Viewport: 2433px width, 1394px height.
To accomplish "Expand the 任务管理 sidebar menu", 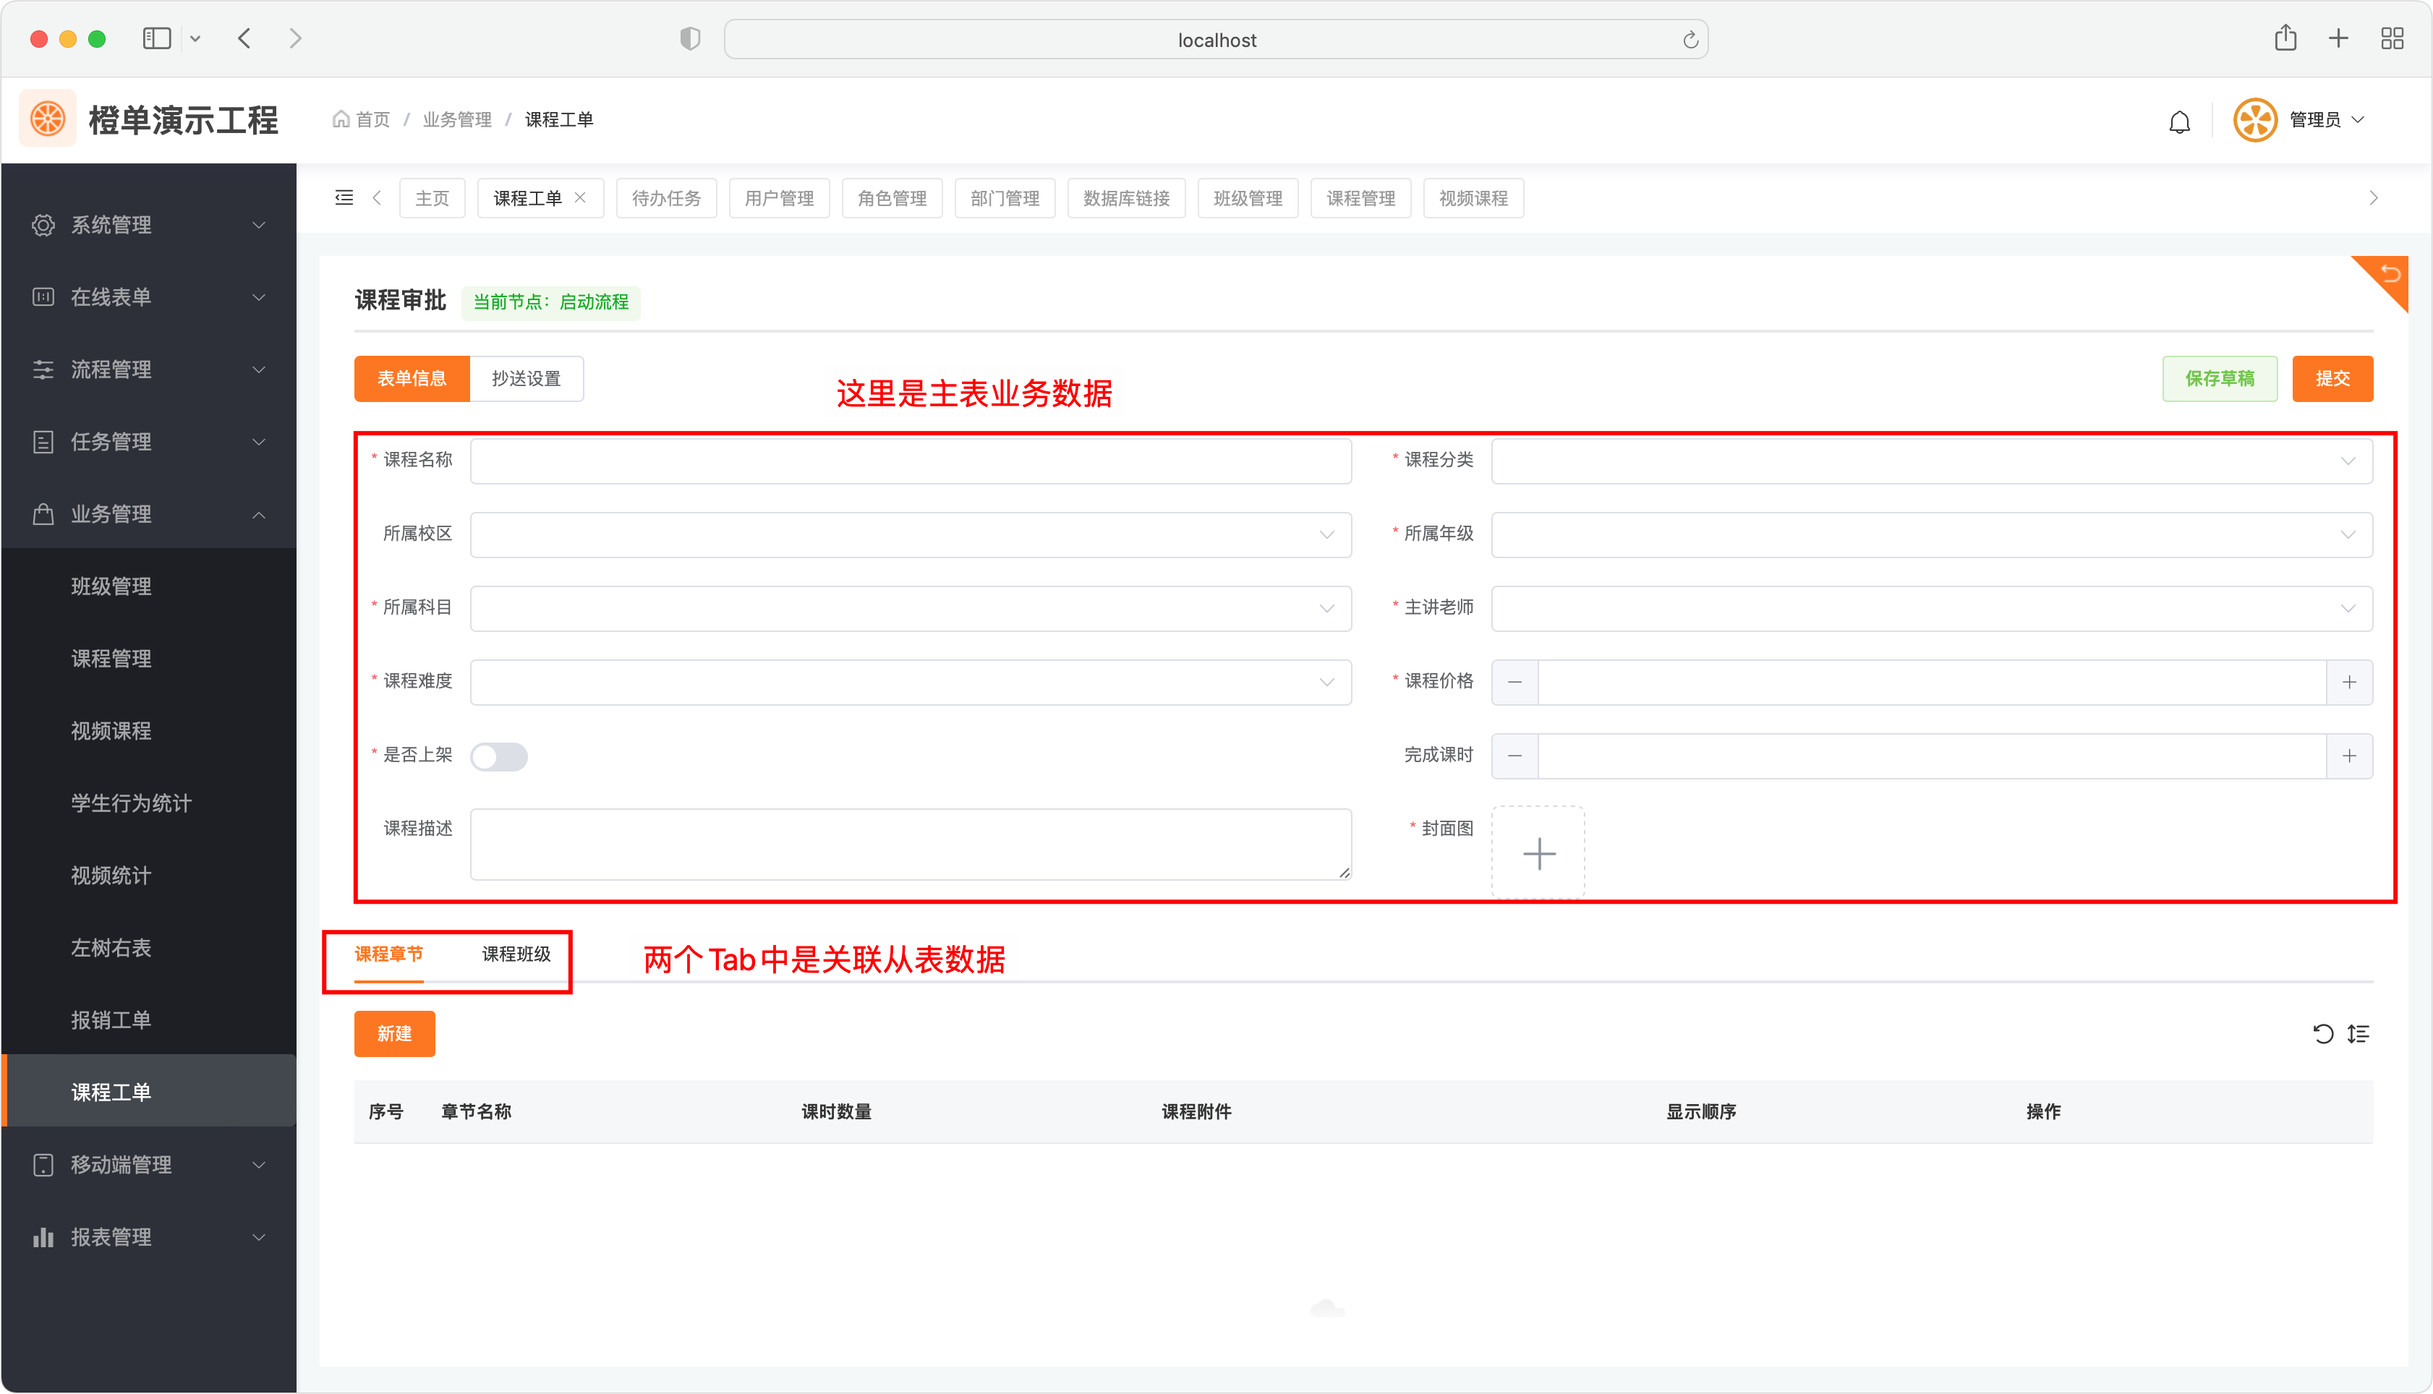I will click(x=148, y=441).
